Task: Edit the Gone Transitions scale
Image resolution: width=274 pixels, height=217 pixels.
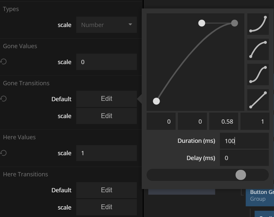Action: pos(106,116)
